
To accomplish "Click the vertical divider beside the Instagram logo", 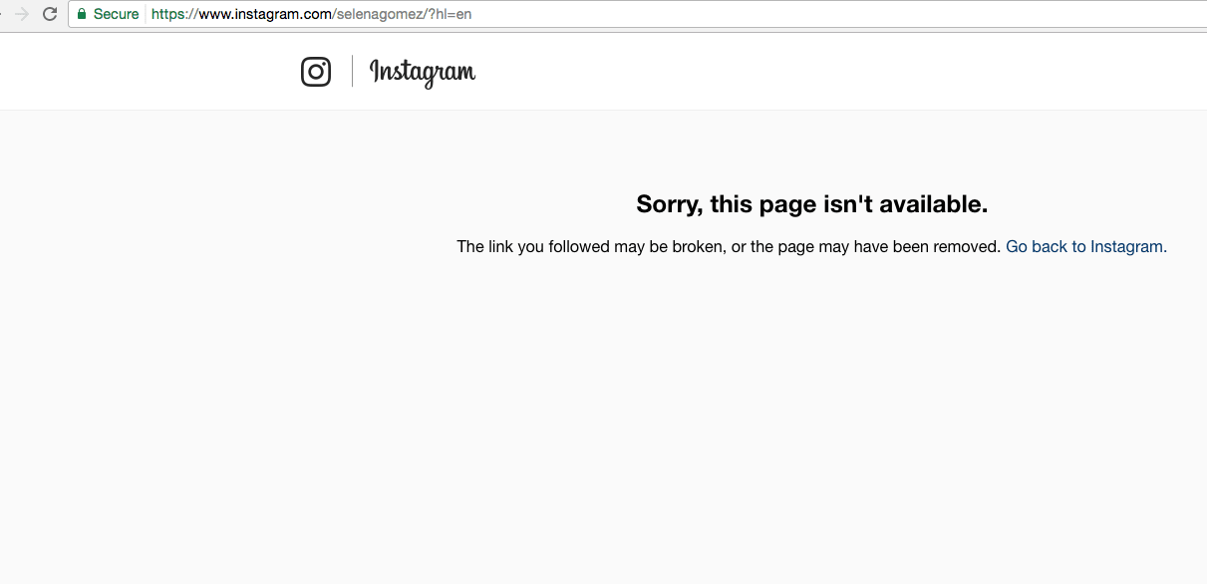I will (x=352, y=72).
